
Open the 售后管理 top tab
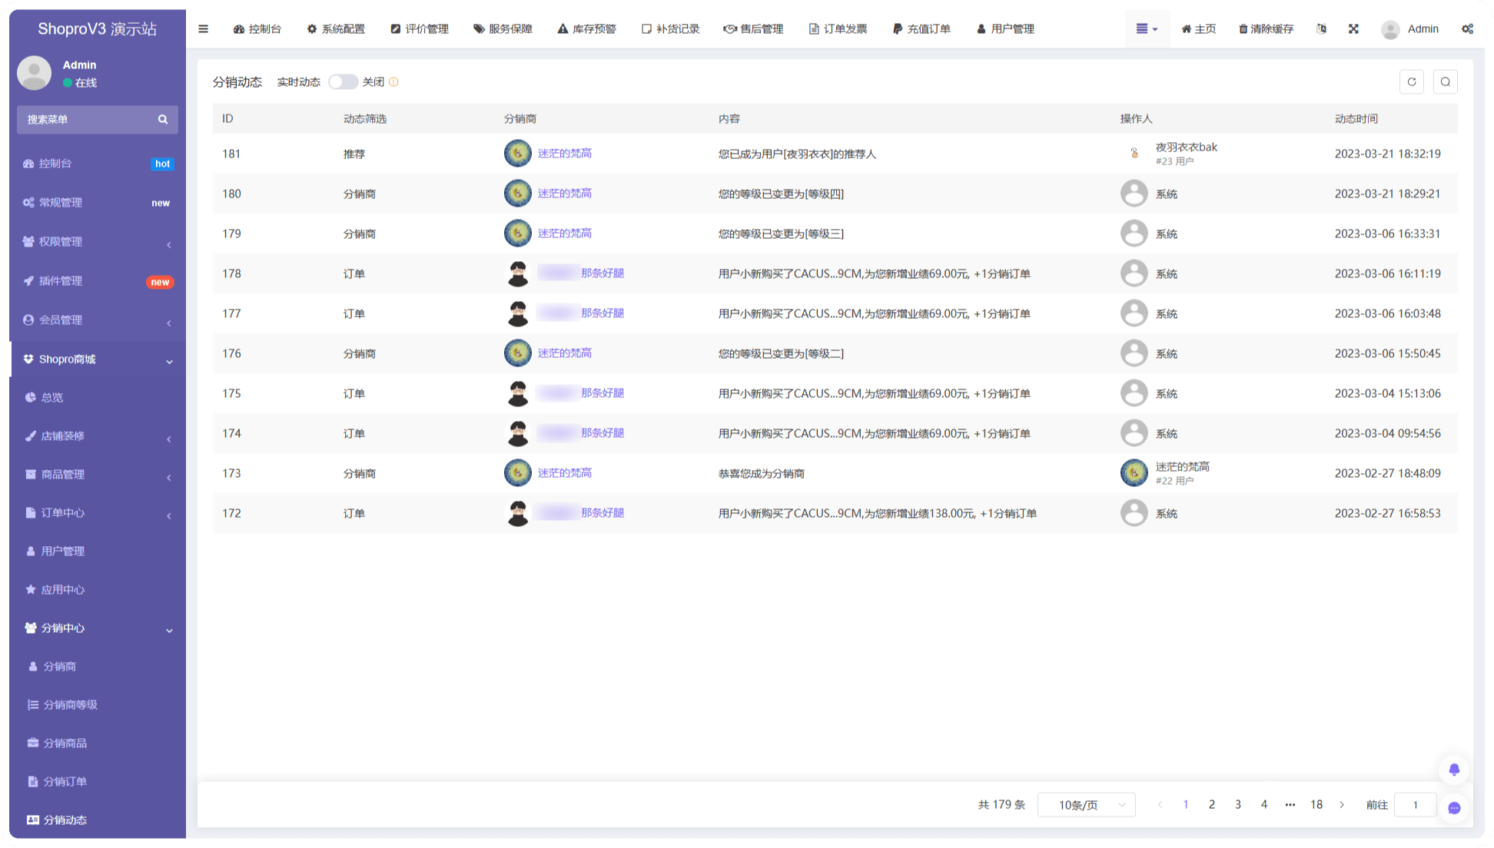(753, 29)
